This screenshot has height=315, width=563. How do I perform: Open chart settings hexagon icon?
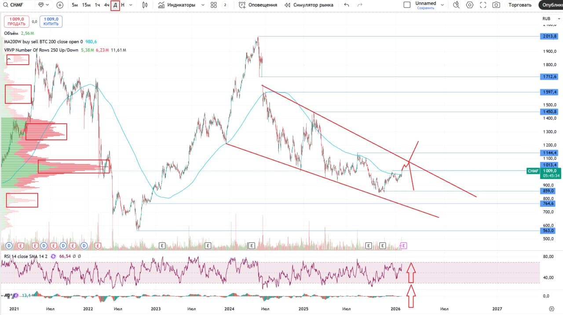tap(470, 5)
